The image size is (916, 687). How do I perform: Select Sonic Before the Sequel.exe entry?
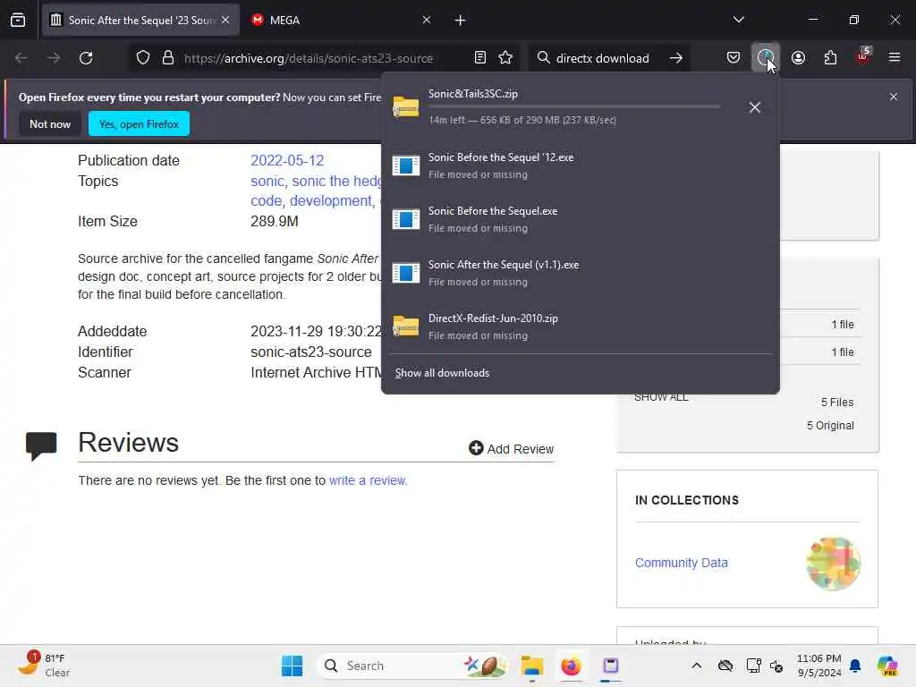coord(580,219)
